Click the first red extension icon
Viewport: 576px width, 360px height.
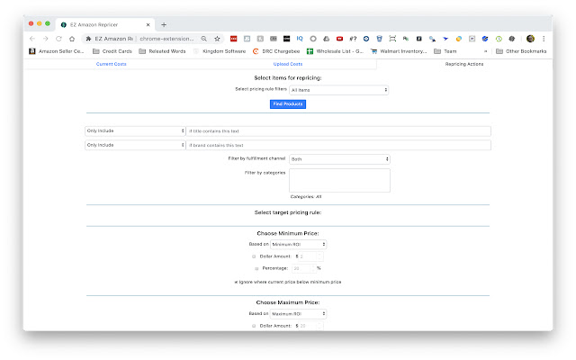coord(233,39)
